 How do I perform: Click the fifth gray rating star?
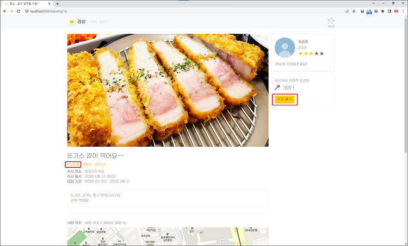click(x=322, y=54)
